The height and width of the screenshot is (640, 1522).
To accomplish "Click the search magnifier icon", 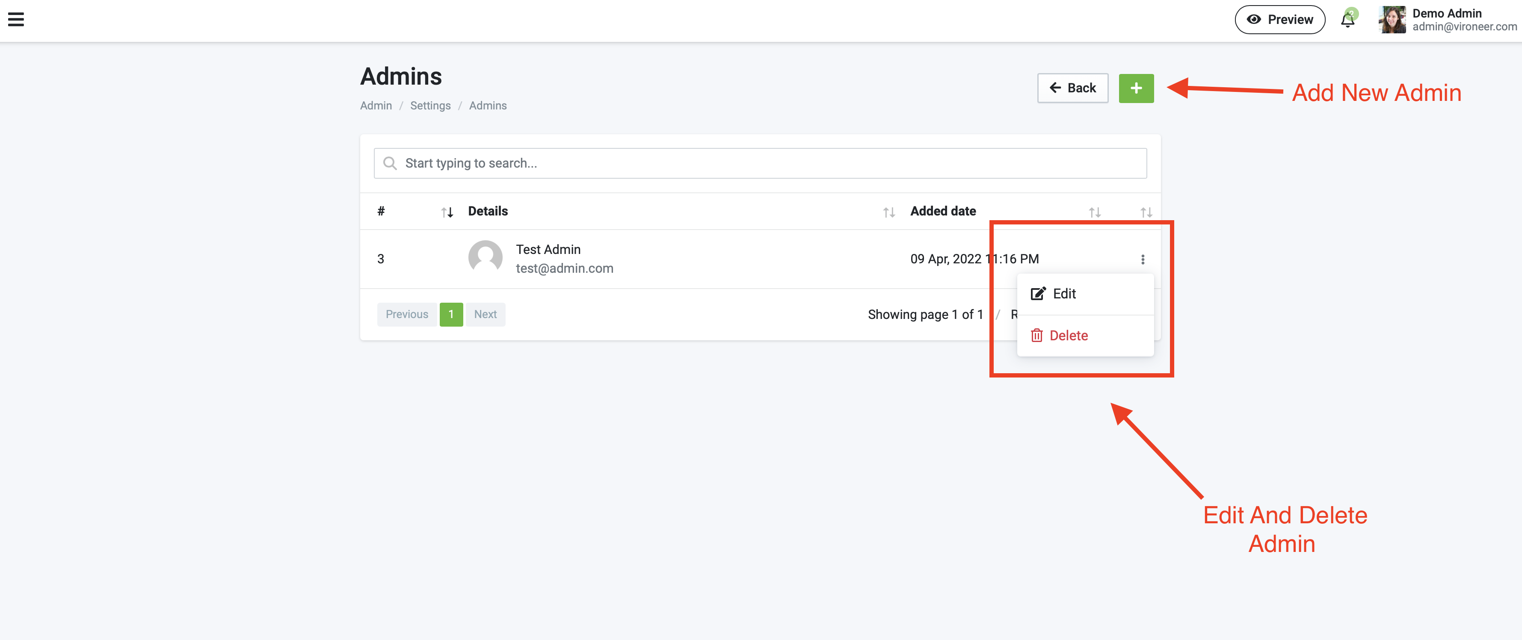I will pyautogui.click(x=389, y=163).
